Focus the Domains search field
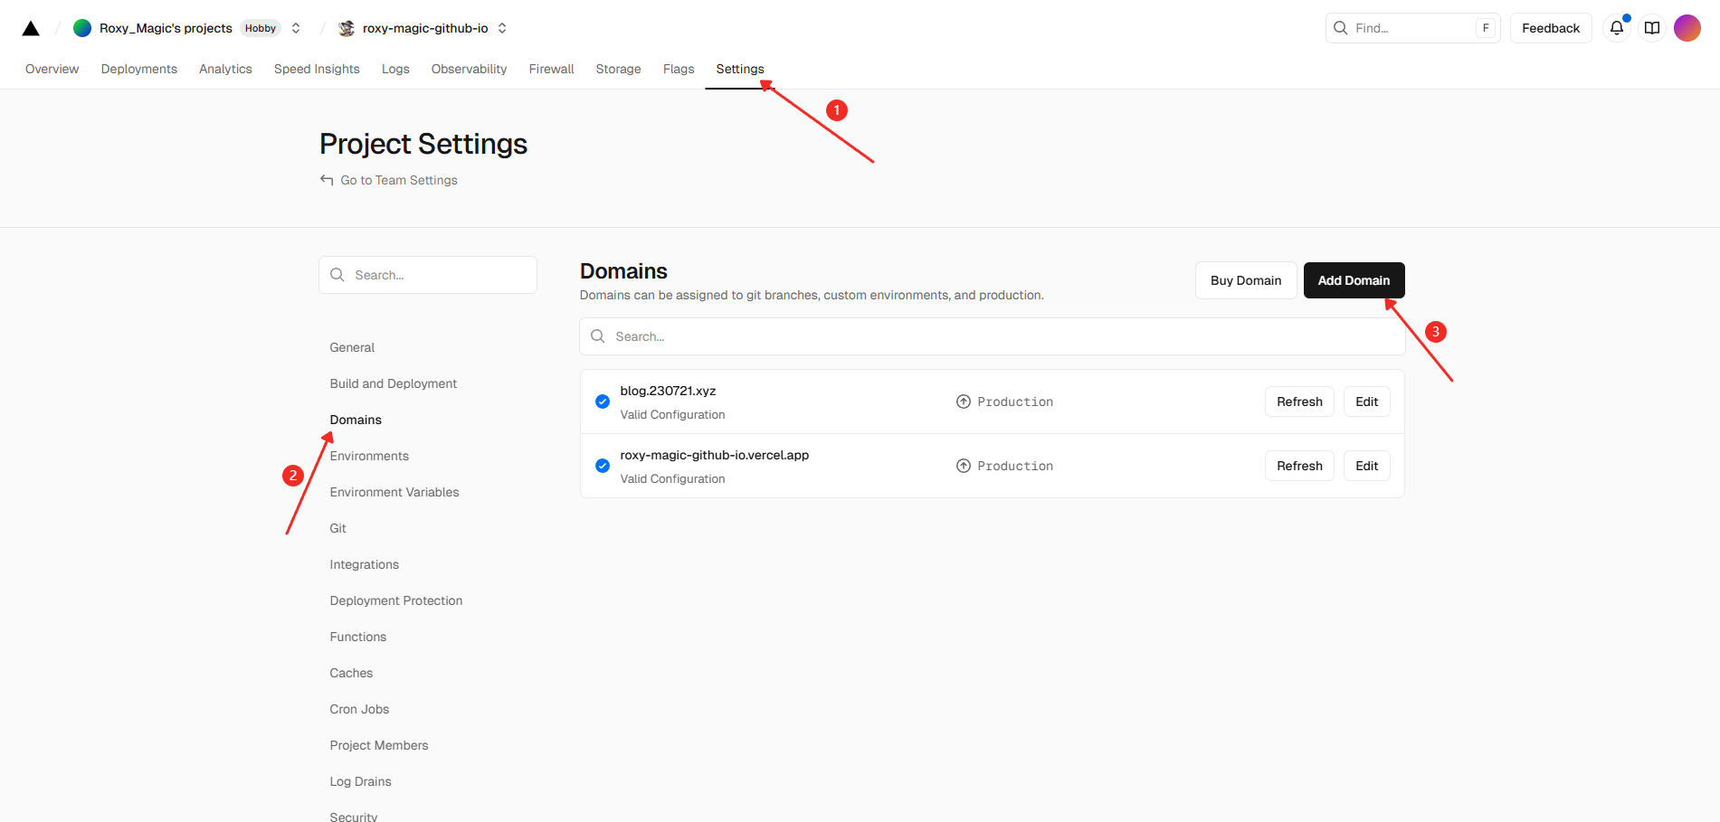This screenshot has width=1720, height=822. click(992, 336)
